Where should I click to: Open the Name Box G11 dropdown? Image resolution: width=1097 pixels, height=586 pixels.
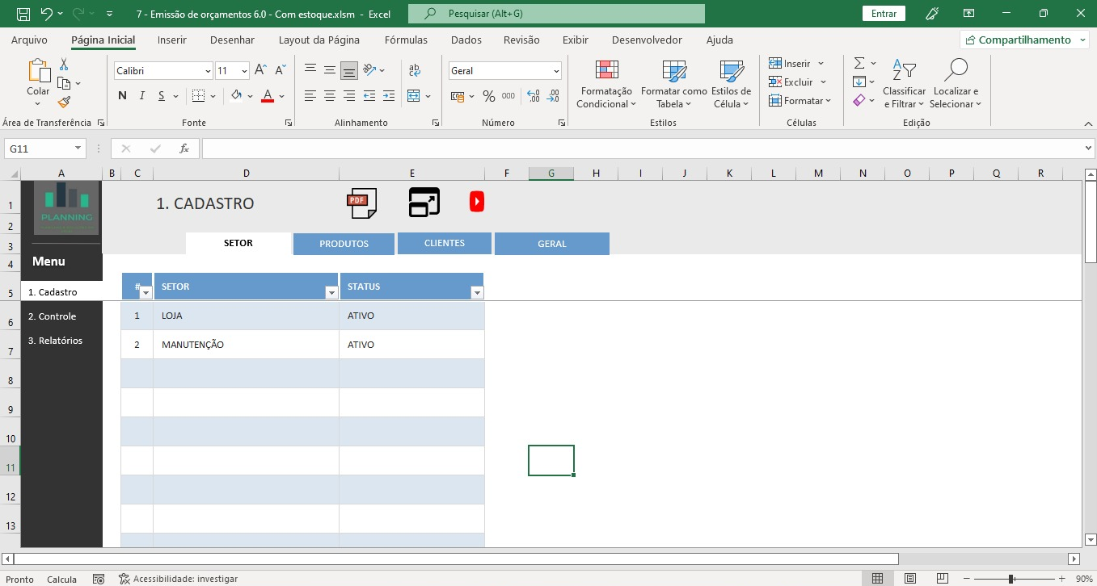click(78, 149)
